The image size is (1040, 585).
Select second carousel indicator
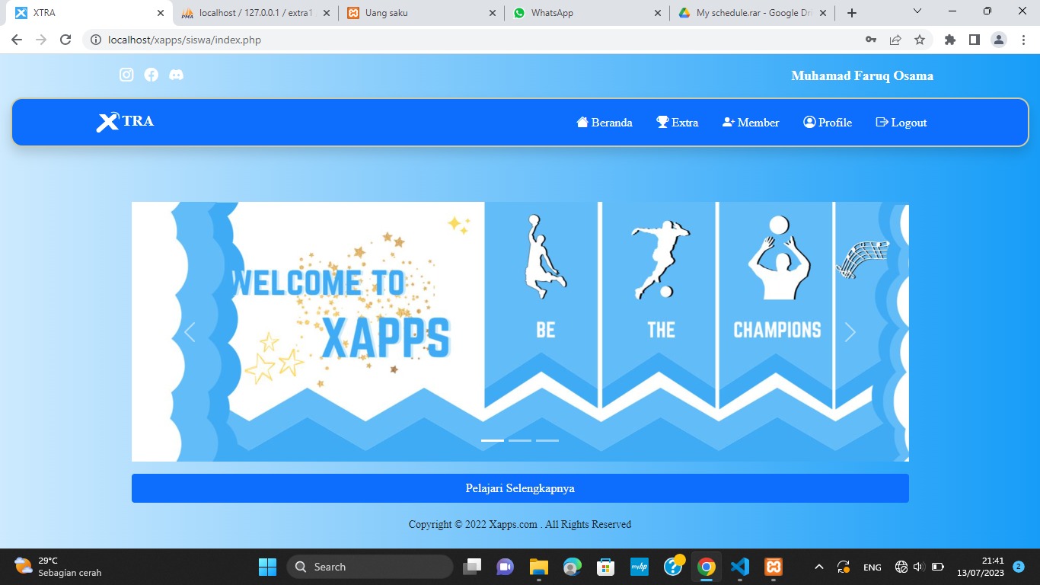pyautogui.click(x=520, y=440)
